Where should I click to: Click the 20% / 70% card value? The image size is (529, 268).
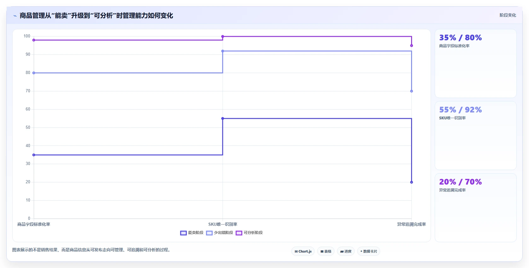(460, 182)
